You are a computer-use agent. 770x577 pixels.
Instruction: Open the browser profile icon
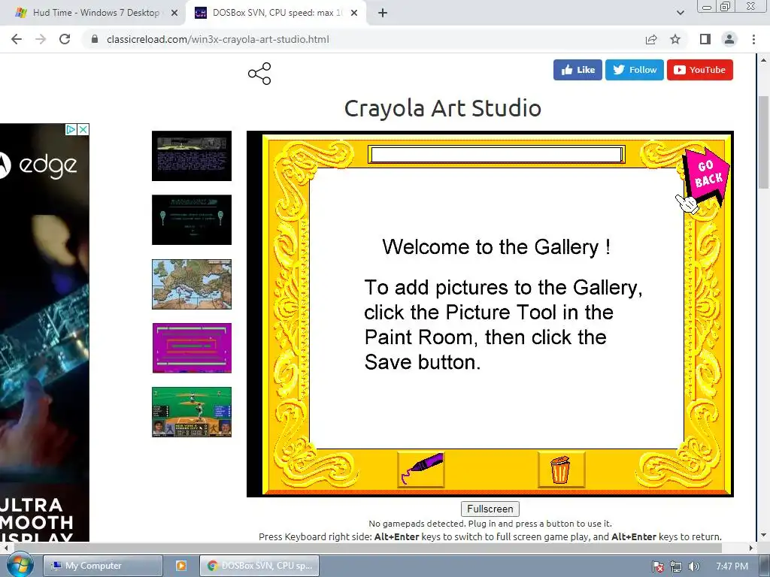pyautogui.click(x=729, y=39)
